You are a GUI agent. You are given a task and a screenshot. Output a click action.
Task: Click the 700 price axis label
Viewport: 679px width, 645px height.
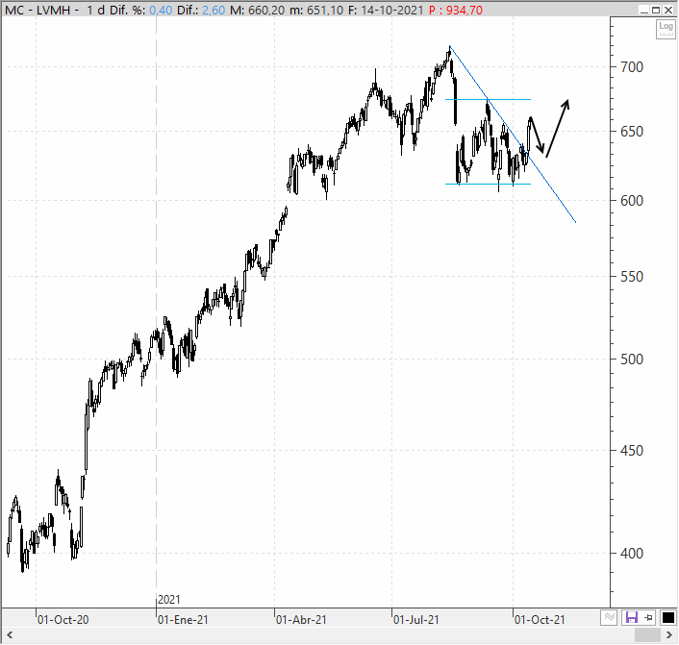click(x=632, y=67)
